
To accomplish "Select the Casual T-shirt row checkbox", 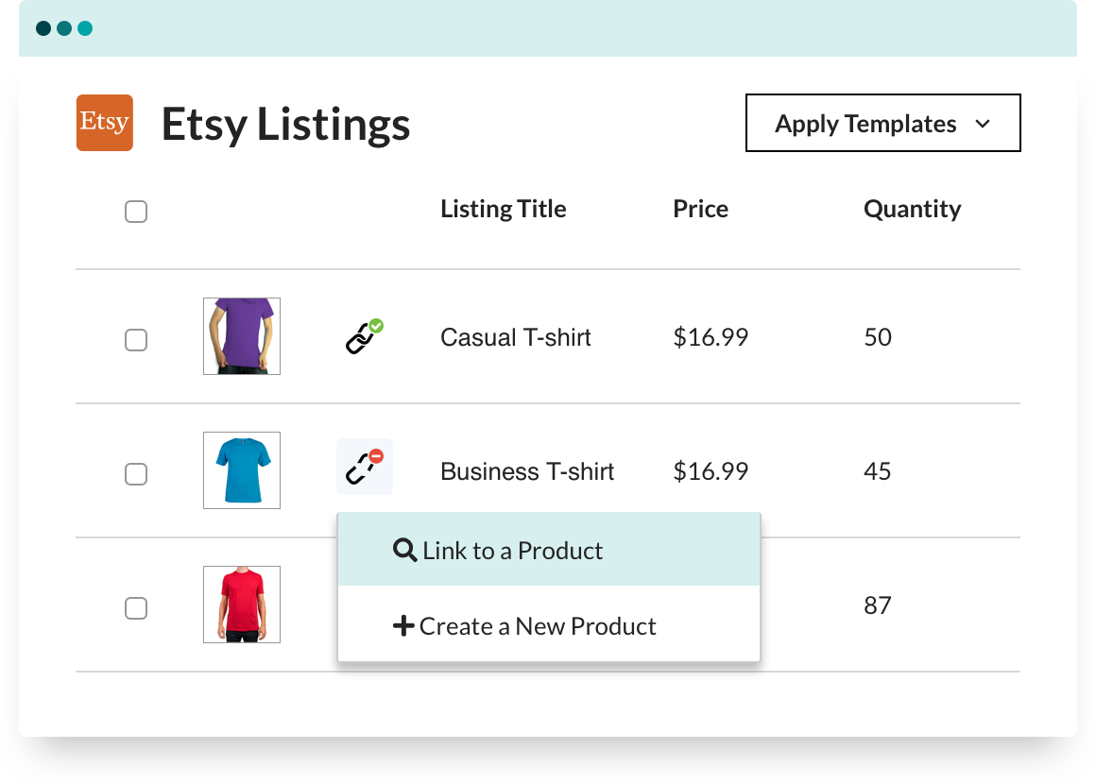I will click(136, 340).
